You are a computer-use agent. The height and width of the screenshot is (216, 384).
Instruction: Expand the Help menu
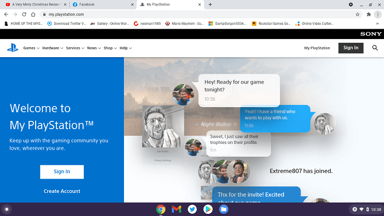126,48
